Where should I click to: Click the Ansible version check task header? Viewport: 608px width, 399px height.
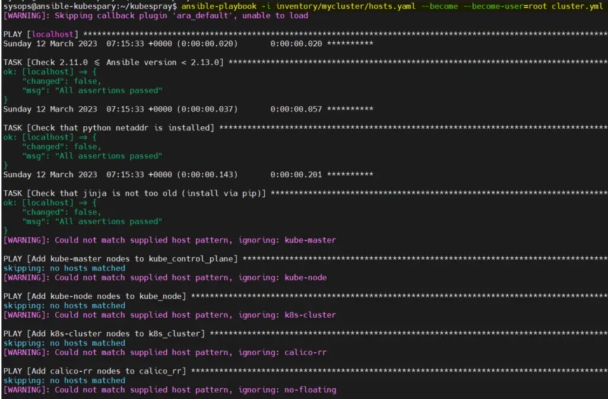point(113,62)
